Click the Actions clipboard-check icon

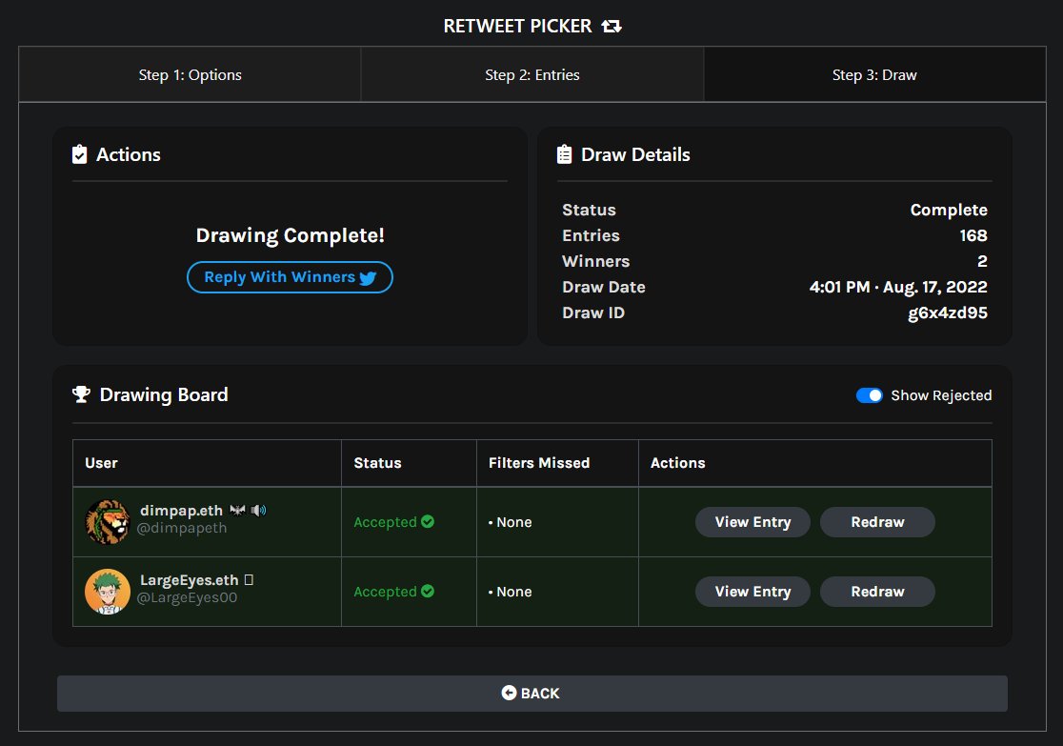pyautogui.click(x=80, y=154)
